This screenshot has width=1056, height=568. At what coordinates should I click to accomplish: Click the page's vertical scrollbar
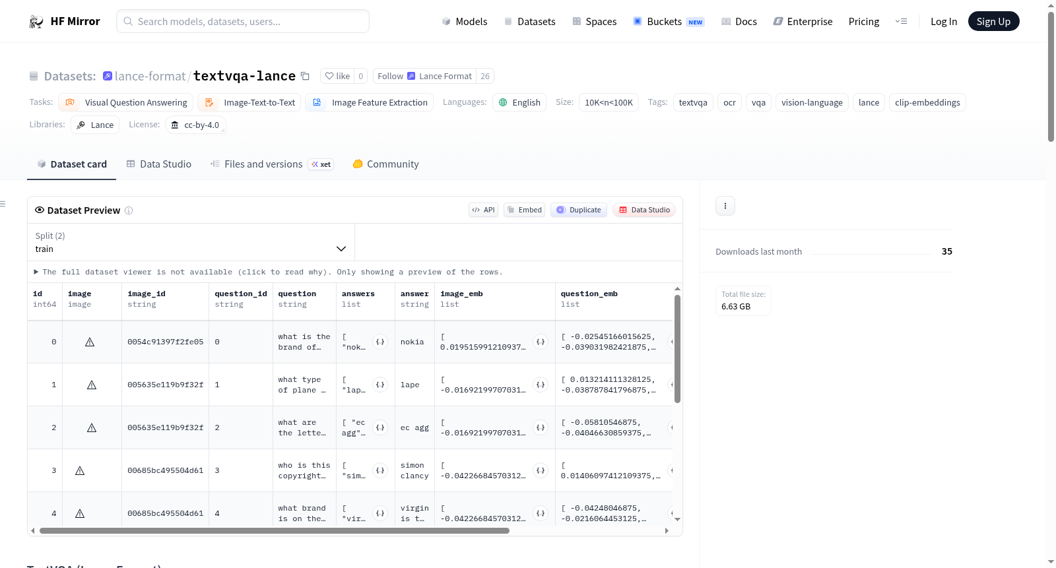point(1051,76)
